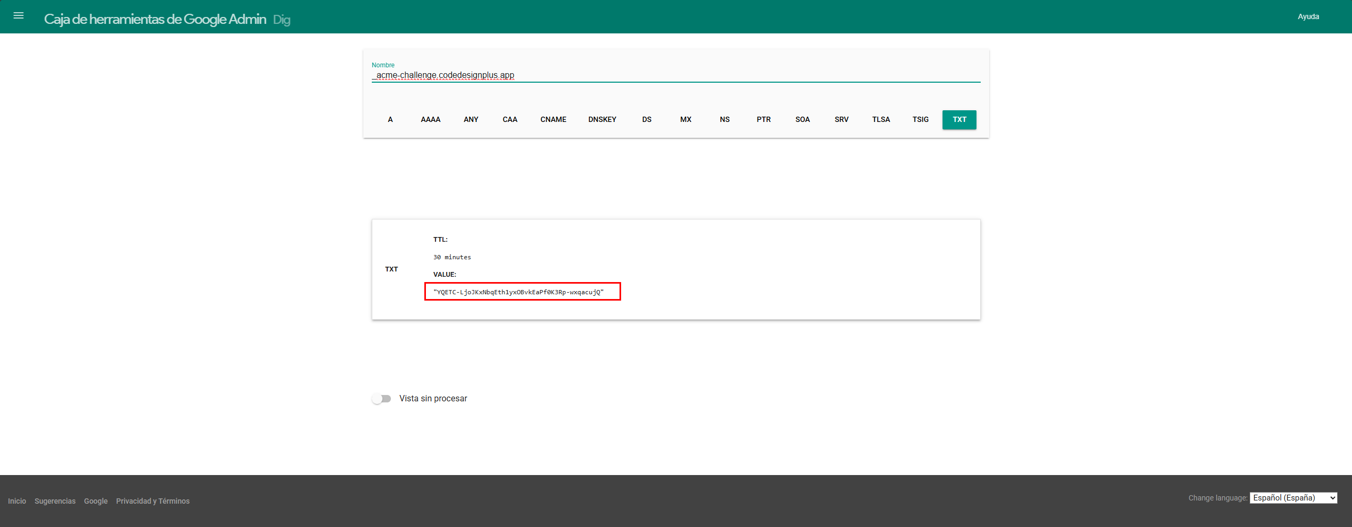The width and height of the screenshot is (1352, 527).
Task: Select the PTR record type
Action: point(764,120)
